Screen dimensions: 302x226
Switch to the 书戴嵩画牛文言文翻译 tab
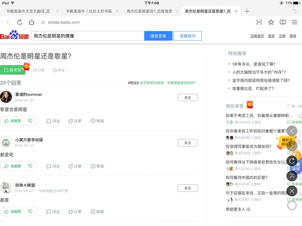pyautogui.click(x=29, y=11)
